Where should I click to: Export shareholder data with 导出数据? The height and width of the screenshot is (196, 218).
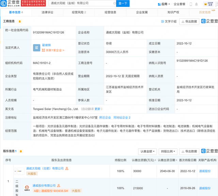pos(189,151)
